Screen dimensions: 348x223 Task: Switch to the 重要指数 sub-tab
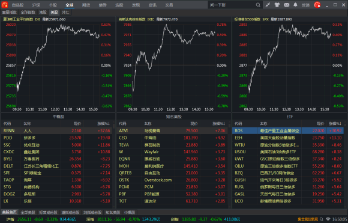pos(10,12)
